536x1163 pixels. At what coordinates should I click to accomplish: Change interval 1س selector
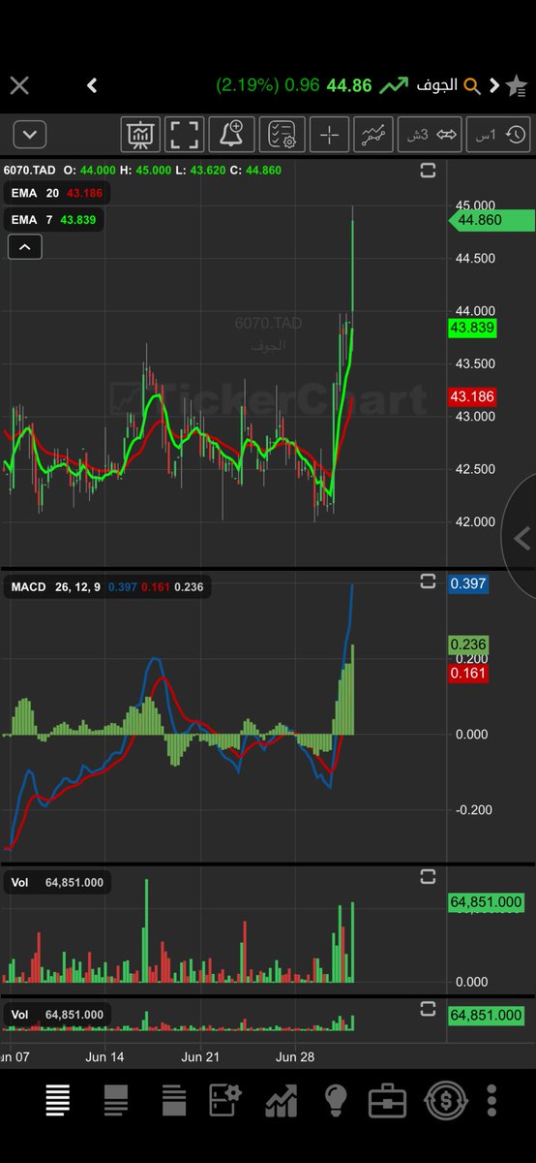(498, 135)
